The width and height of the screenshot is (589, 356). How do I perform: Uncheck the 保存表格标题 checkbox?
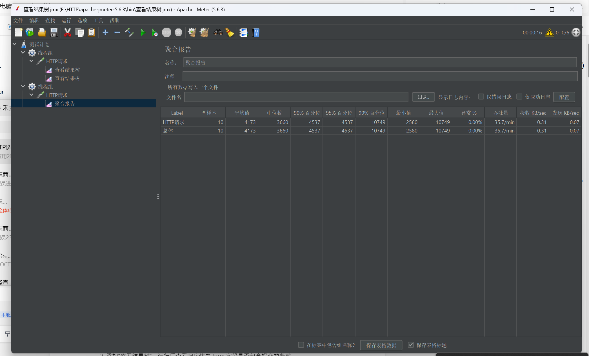411,345
